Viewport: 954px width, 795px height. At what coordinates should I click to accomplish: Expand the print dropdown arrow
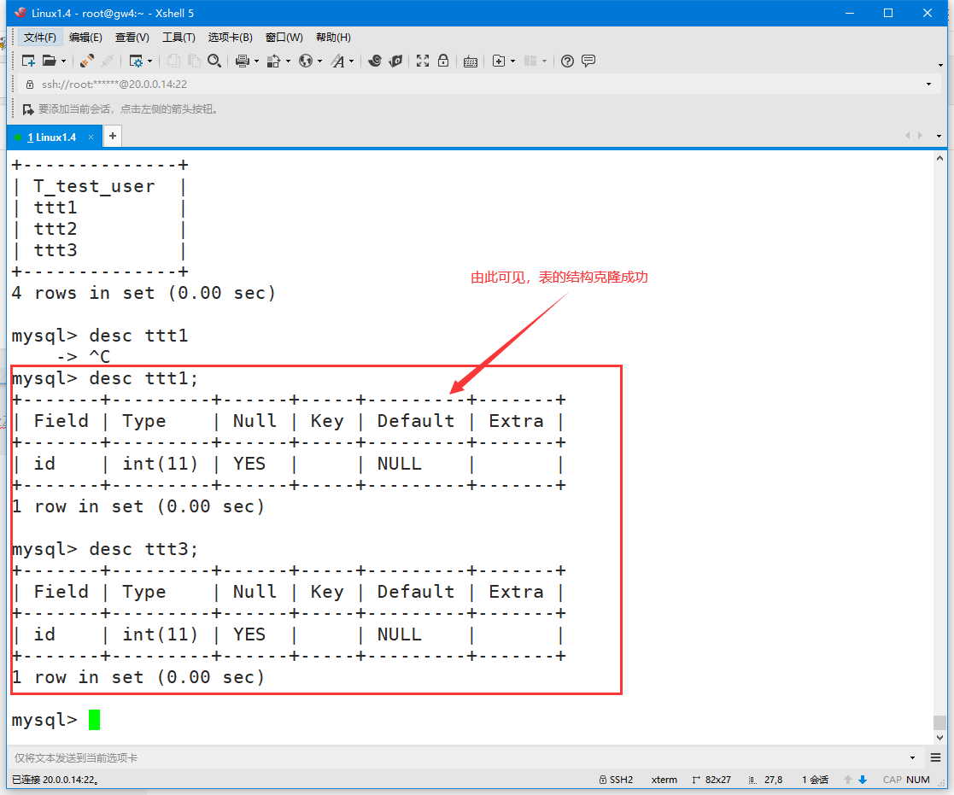tap(257, 61)
